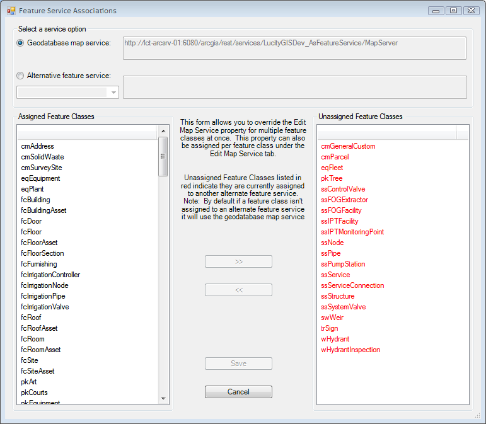Click the assigned list scrollbar thumb
This screenshot has width=486, height=424.
click(x=163, y=156)
